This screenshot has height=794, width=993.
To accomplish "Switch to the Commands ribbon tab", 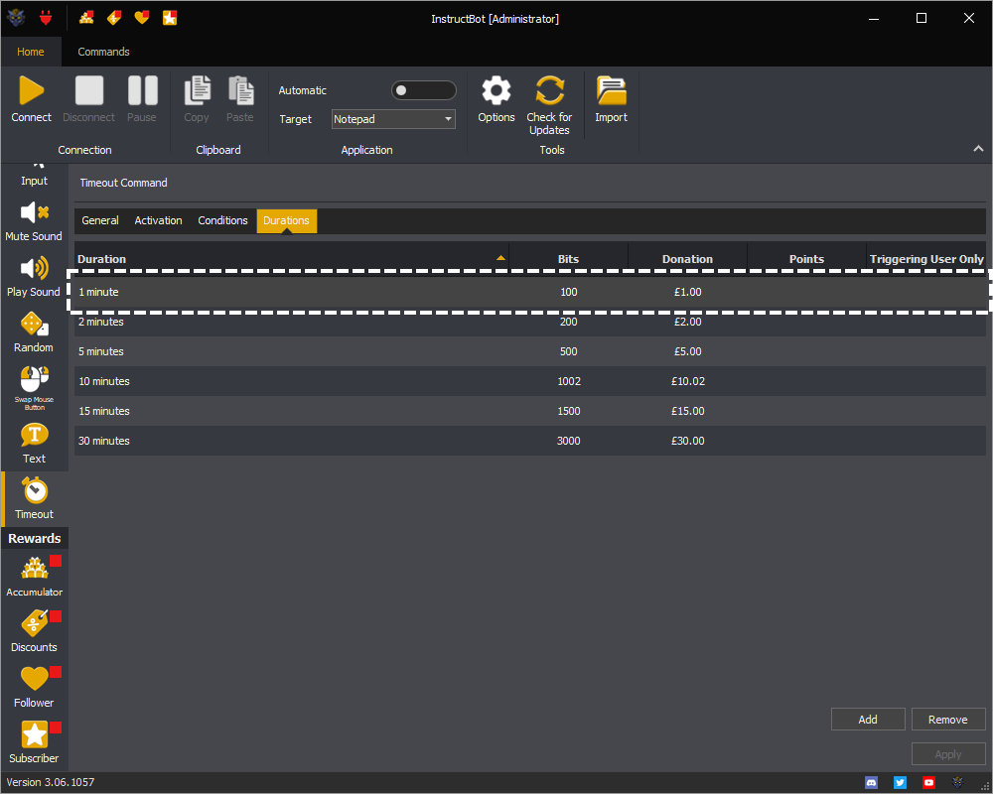I will tap(104, 52).
